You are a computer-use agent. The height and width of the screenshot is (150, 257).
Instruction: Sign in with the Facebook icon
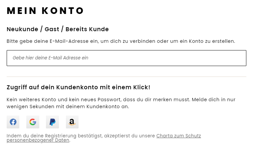[13, 122]
